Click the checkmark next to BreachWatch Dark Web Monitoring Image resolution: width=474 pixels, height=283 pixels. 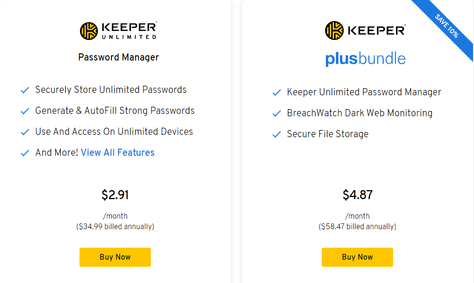pyautogui.click(x=276, y=113)
